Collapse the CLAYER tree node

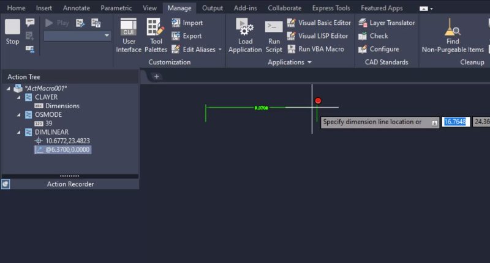(18, 97)
